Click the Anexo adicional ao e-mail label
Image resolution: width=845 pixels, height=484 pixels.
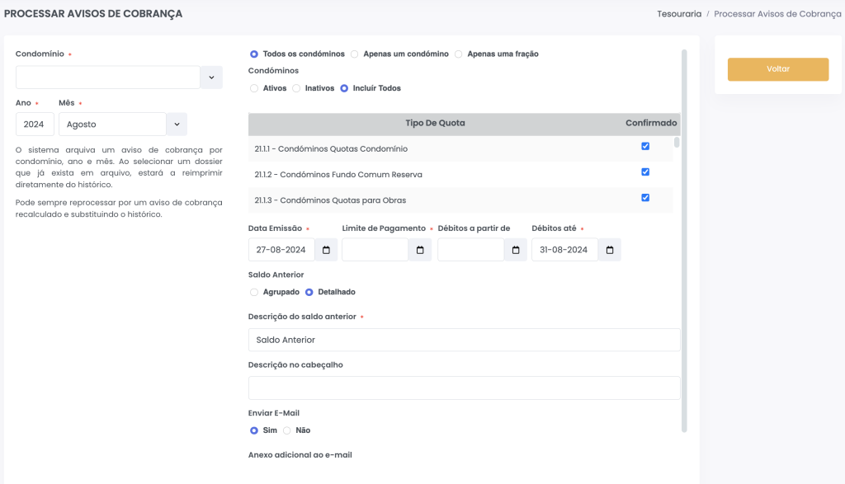pos(300,455)
